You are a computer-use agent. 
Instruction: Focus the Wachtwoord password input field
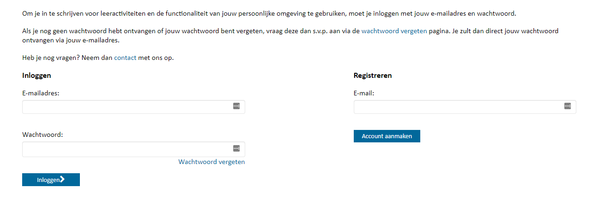pos(125,149)
